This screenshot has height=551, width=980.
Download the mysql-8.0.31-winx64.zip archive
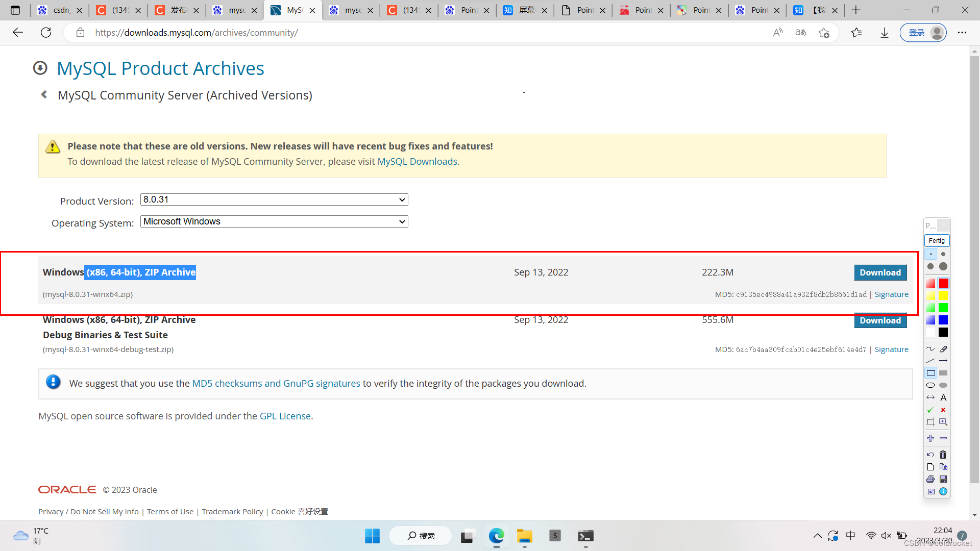click(x=880, y=272)
